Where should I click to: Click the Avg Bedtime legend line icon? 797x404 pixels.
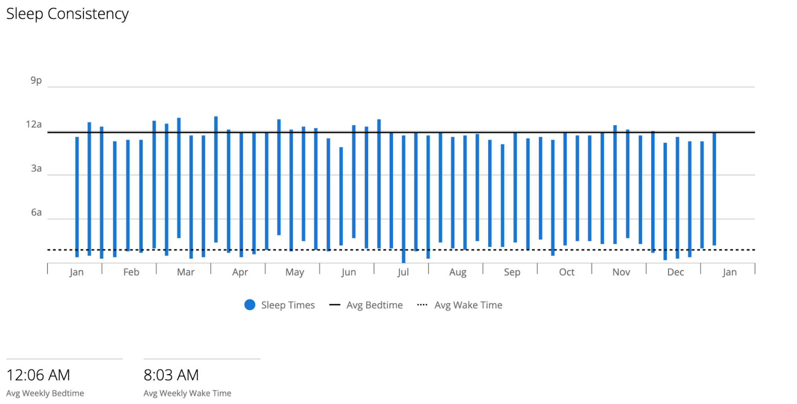pyautogui.click(x=335, y=305)
